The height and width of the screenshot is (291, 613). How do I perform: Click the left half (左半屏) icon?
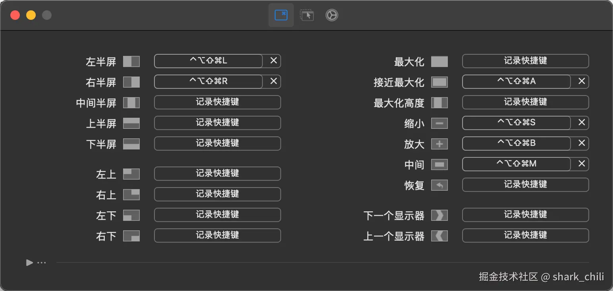pos(131,61)
